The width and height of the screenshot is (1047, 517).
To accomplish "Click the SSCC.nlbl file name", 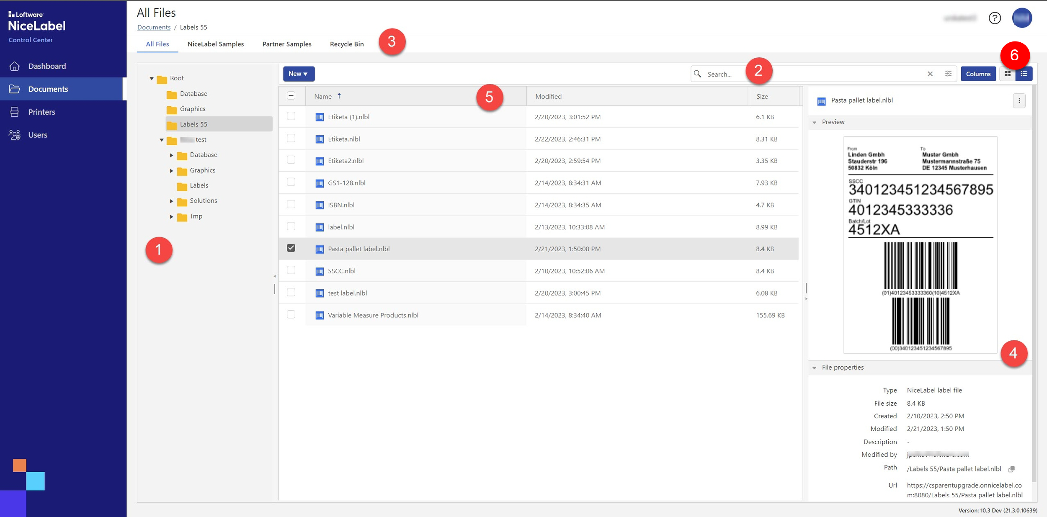I will click(342, 271).
